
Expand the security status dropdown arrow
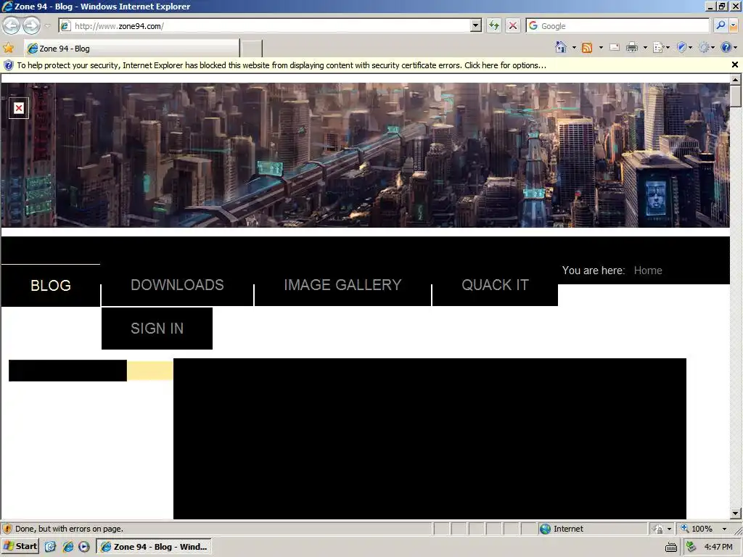pyautogui.click(x=669, y=529)
